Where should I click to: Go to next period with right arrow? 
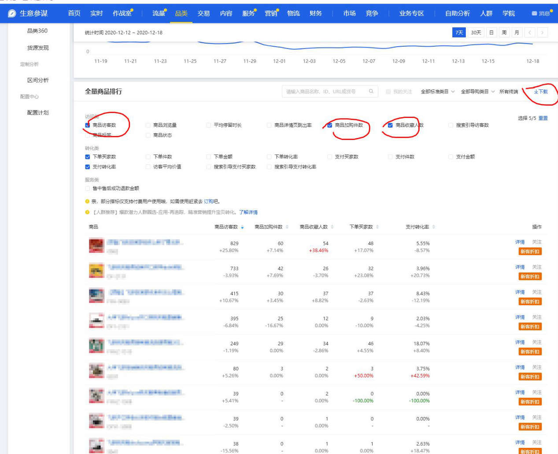pos(543,33)
